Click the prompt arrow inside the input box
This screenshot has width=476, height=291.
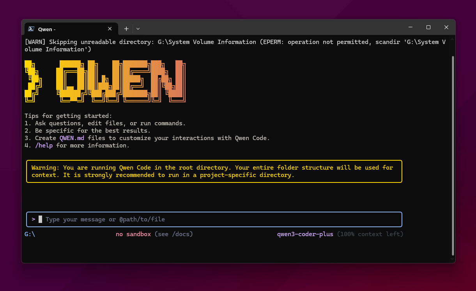tap(33, 219)
